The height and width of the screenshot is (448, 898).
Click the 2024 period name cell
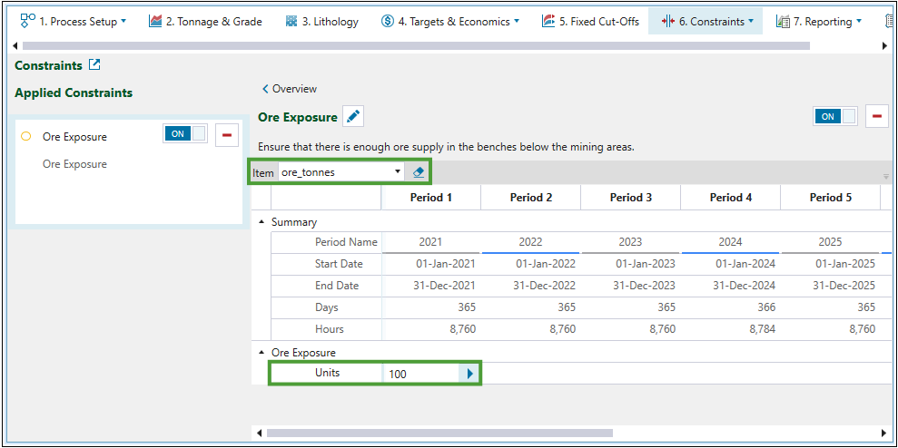click(x=731, y=242)
